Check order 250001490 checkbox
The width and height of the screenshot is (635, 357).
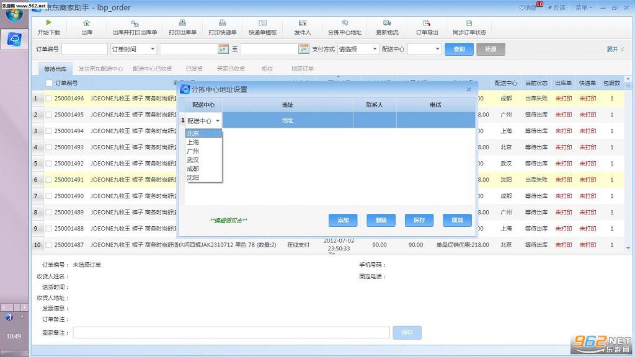click(48, 196)
